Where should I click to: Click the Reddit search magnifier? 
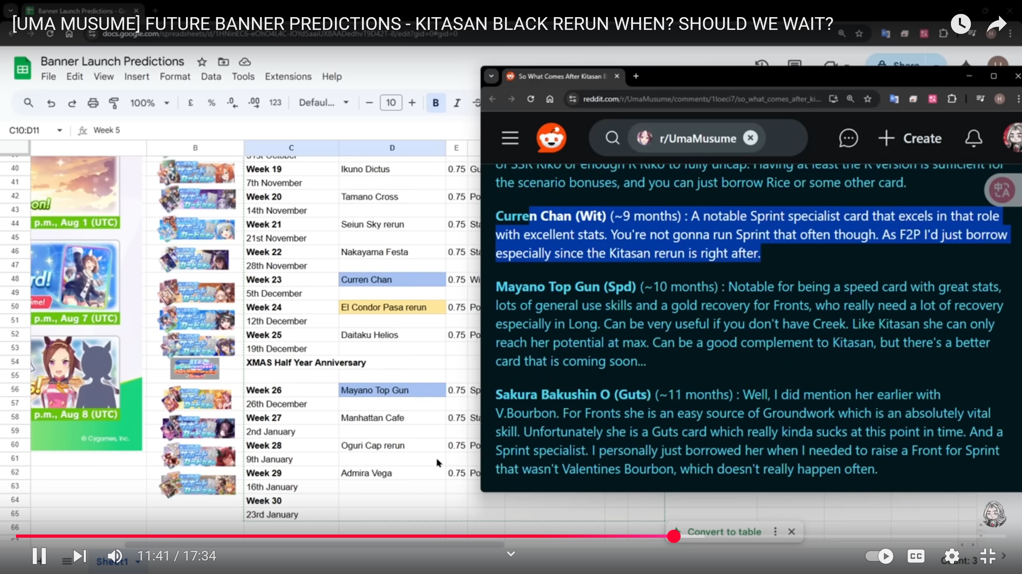pyautogui.click(x=612, y=138)
